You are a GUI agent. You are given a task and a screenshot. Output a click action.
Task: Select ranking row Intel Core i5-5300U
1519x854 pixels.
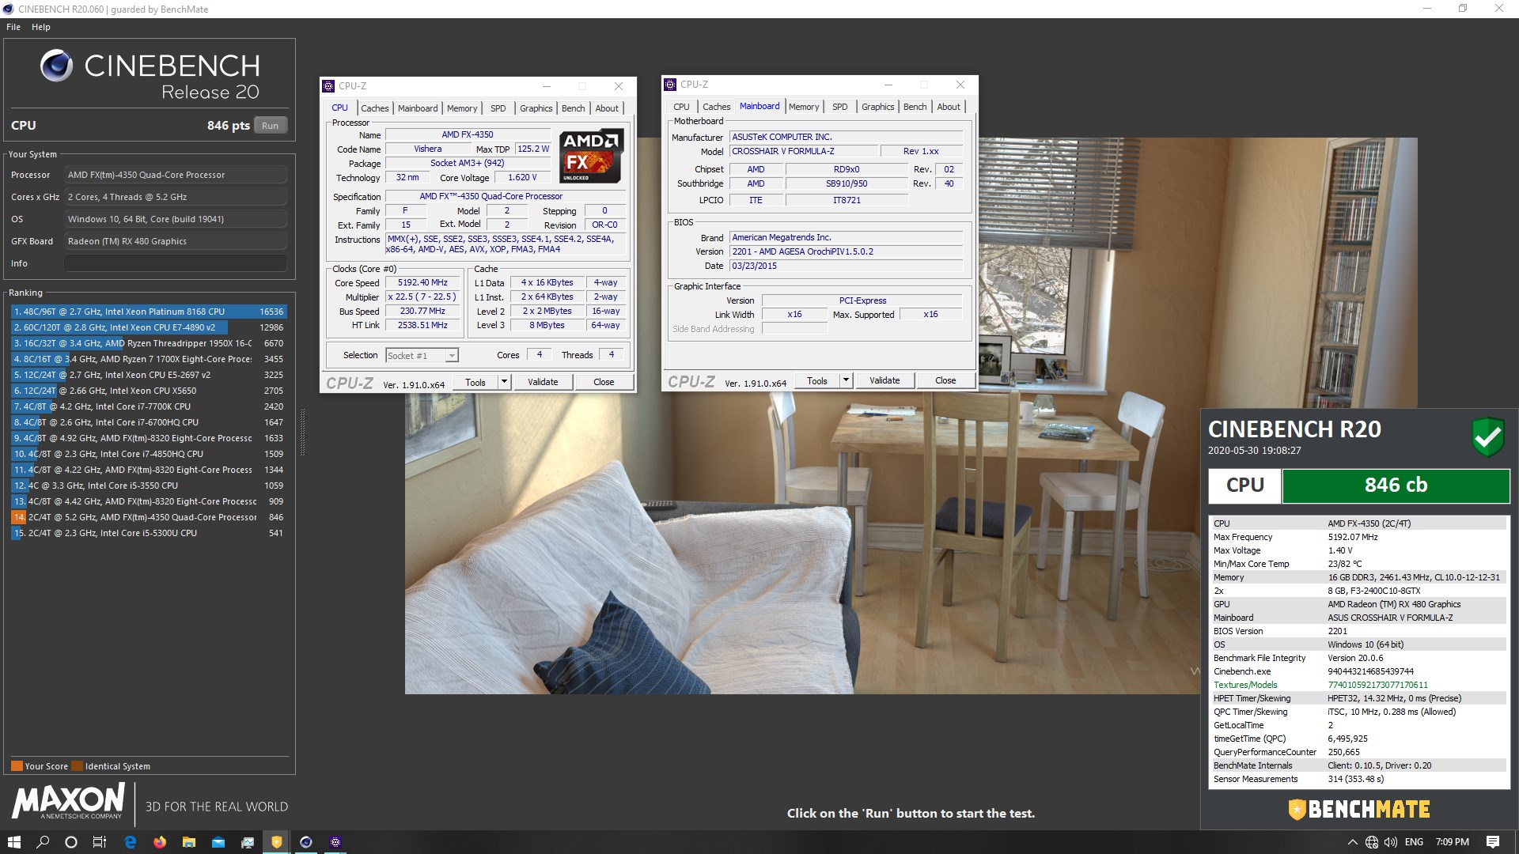click(148, 533)
